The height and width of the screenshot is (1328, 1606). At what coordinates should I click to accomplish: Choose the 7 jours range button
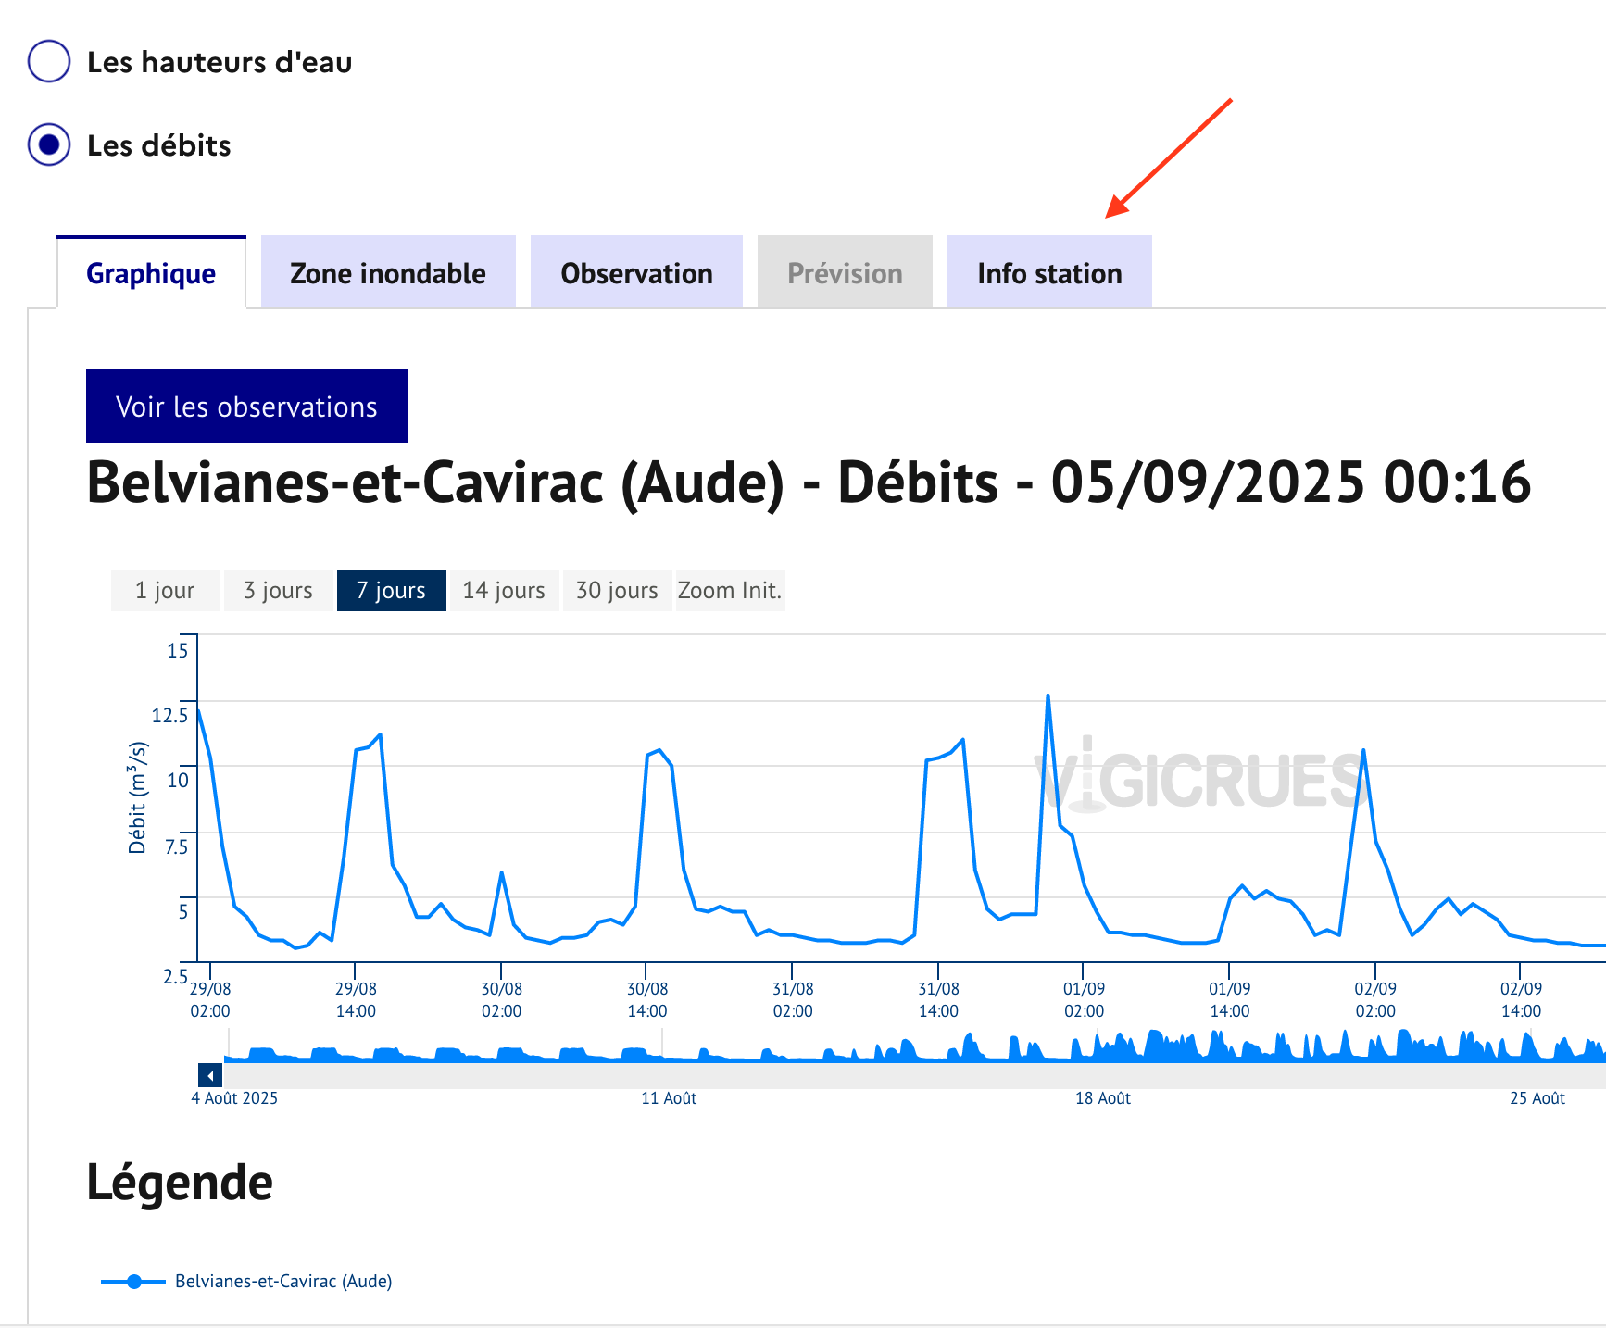391,591
